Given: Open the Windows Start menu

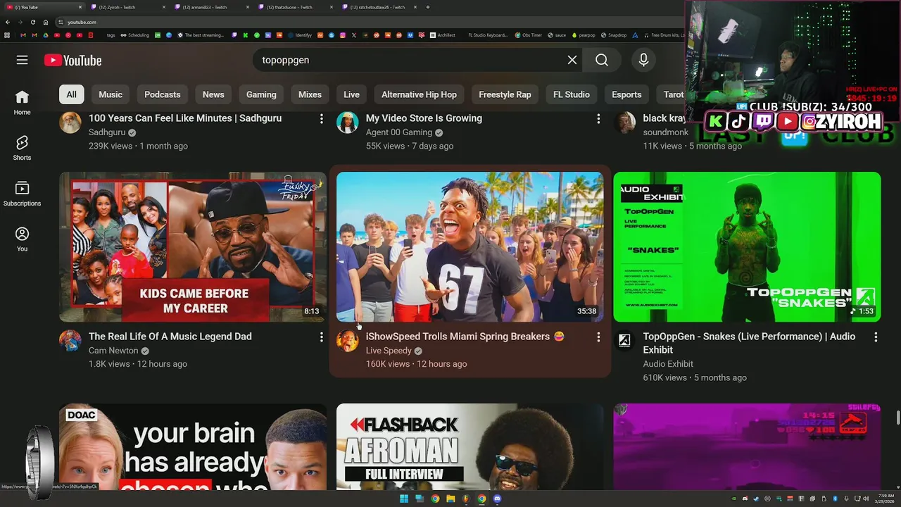Looking at the screenshot, I should [404, 499].
